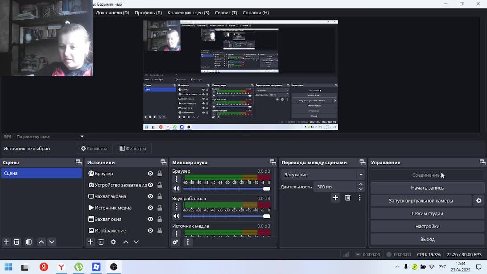Move source down arrow
The height and width of the screenshot is (274, 487).
136,242
